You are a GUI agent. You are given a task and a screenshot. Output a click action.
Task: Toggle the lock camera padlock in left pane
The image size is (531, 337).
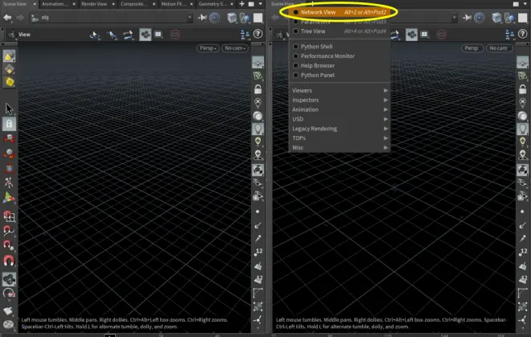click(258, 89)
